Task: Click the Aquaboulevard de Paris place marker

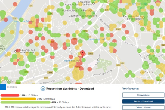Action: (93, 3)
